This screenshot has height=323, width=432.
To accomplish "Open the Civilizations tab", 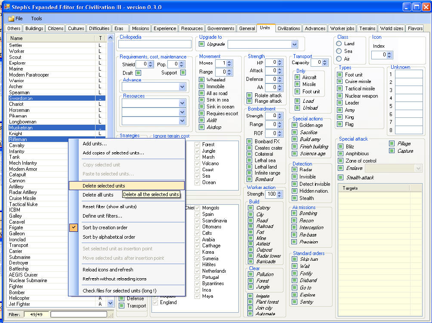I will coord(288,28).
